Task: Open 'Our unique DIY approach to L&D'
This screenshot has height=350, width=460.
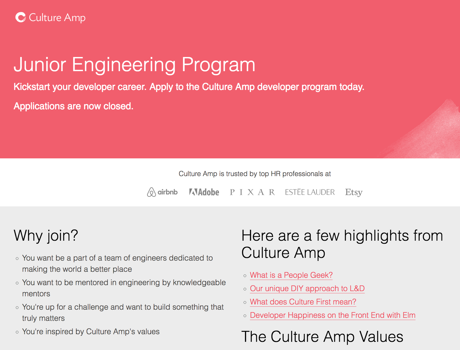Action: (307, 289)
